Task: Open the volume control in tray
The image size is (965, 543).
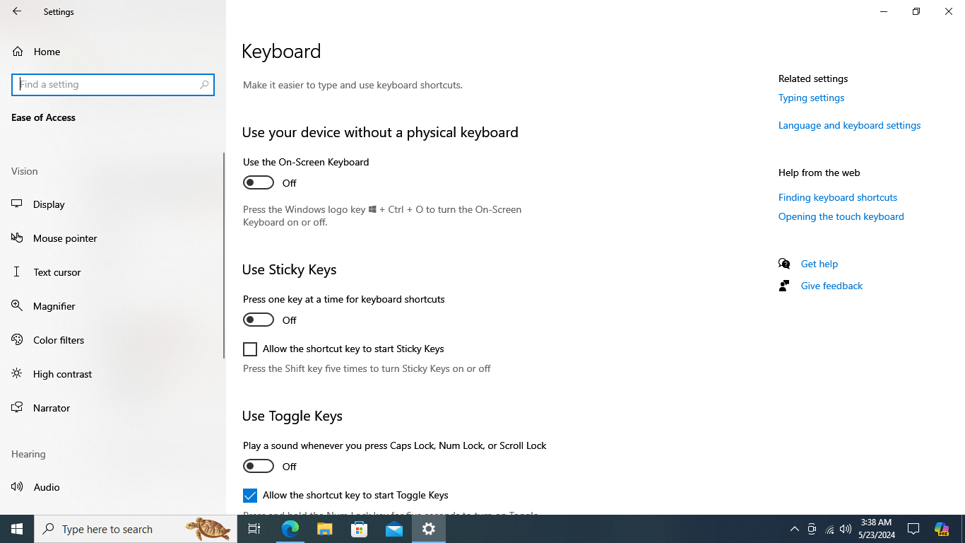Action: pyautogui.click(x=846, y=529)
